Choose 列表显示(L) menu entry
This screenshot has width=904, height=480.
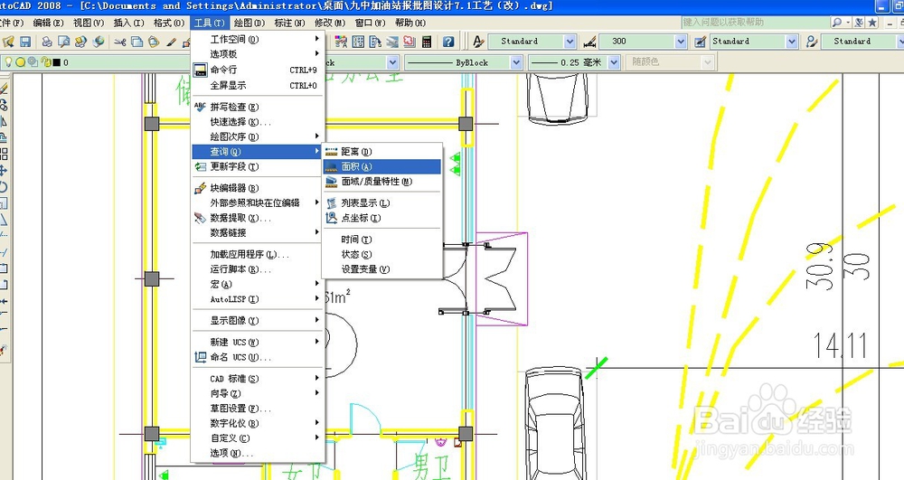click(381, 202)
